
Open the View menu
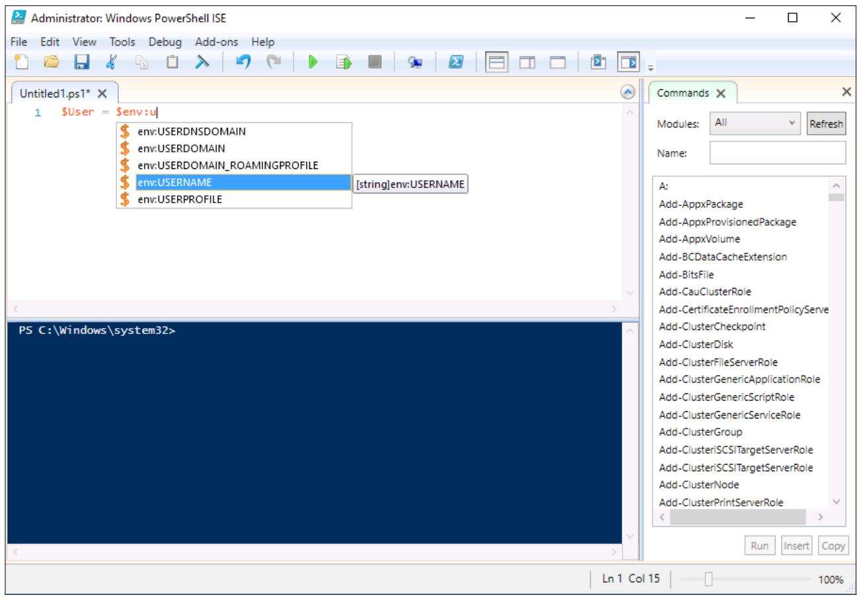click(85, 42)
